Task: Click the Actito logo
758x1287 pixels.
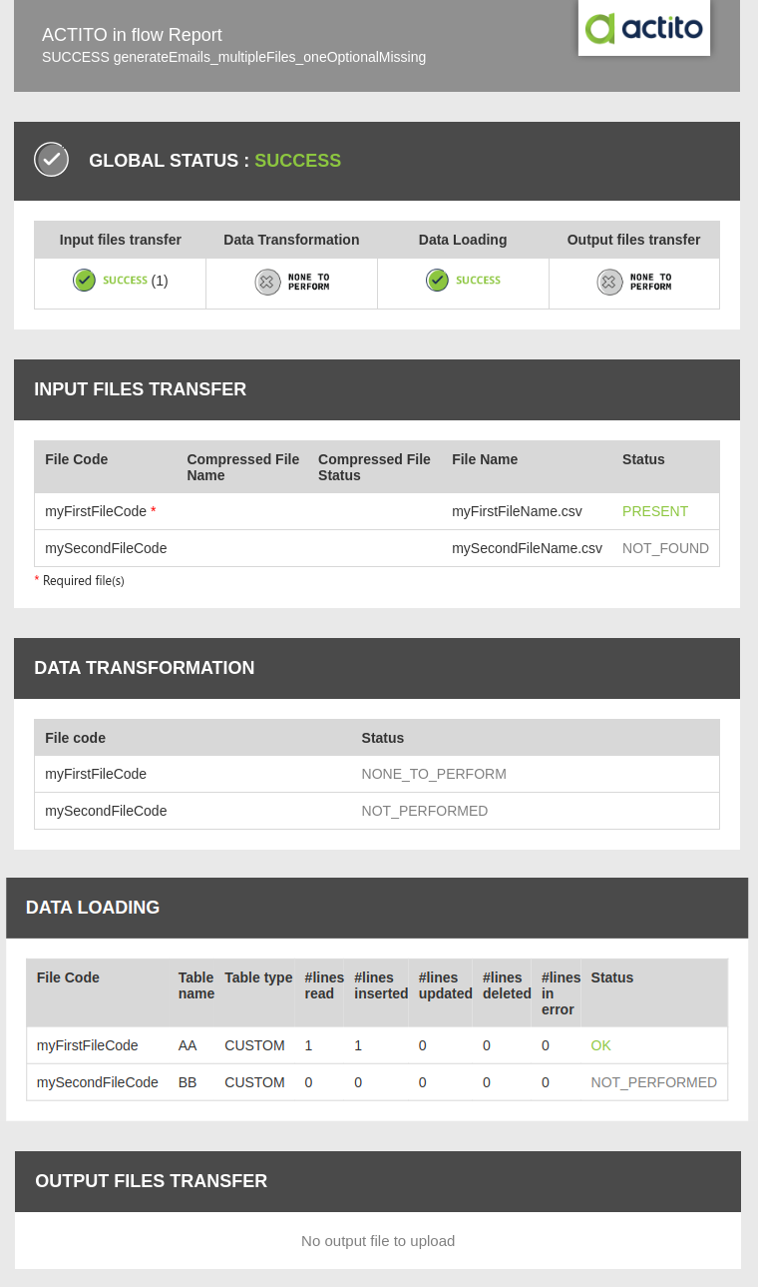Action: click(x=644, y=28)
